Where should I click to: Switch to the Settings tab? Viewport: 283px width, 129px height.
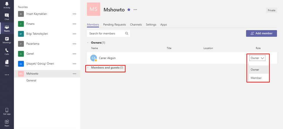tap(151, 25)
